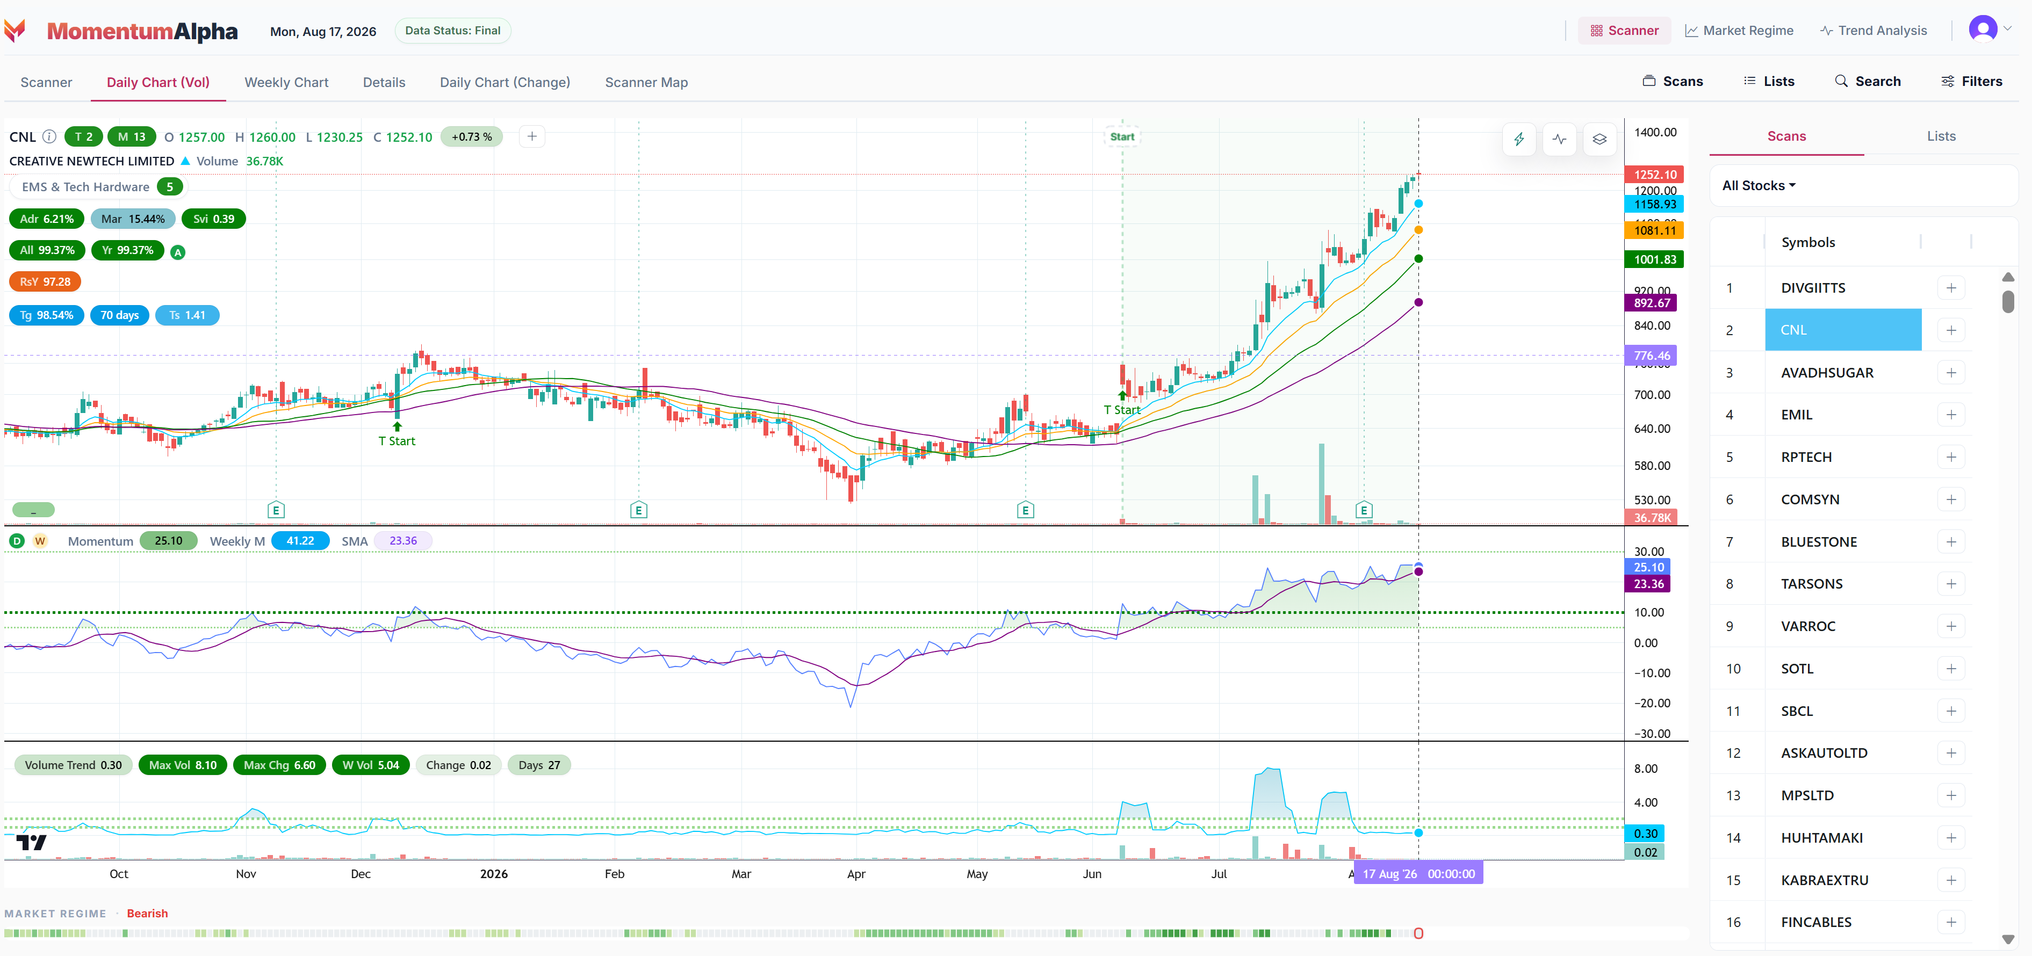Switch to the Scanner tab
Image resolution: width=2032 pixels, height=956 pixels.
pyautogui.click(x=46, y=82)
